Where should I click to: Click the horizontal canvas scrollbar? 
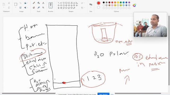(x=82, y=93)
